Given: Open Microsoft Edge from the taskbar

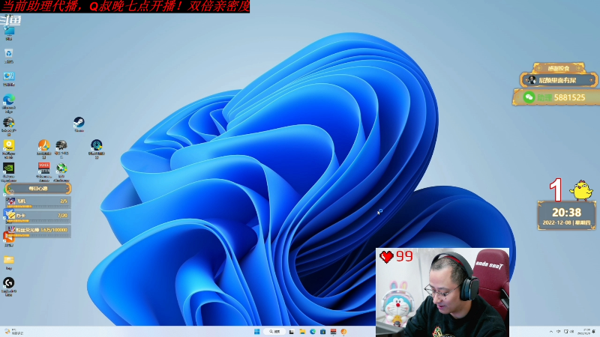Looking at the screenshot, I should 313,332.
